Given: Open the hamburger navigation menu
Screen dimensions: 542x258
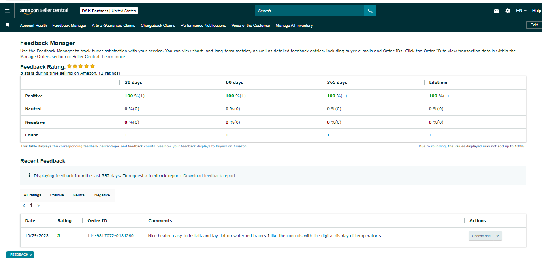Looking at the screenshot, I should [7, 11].
